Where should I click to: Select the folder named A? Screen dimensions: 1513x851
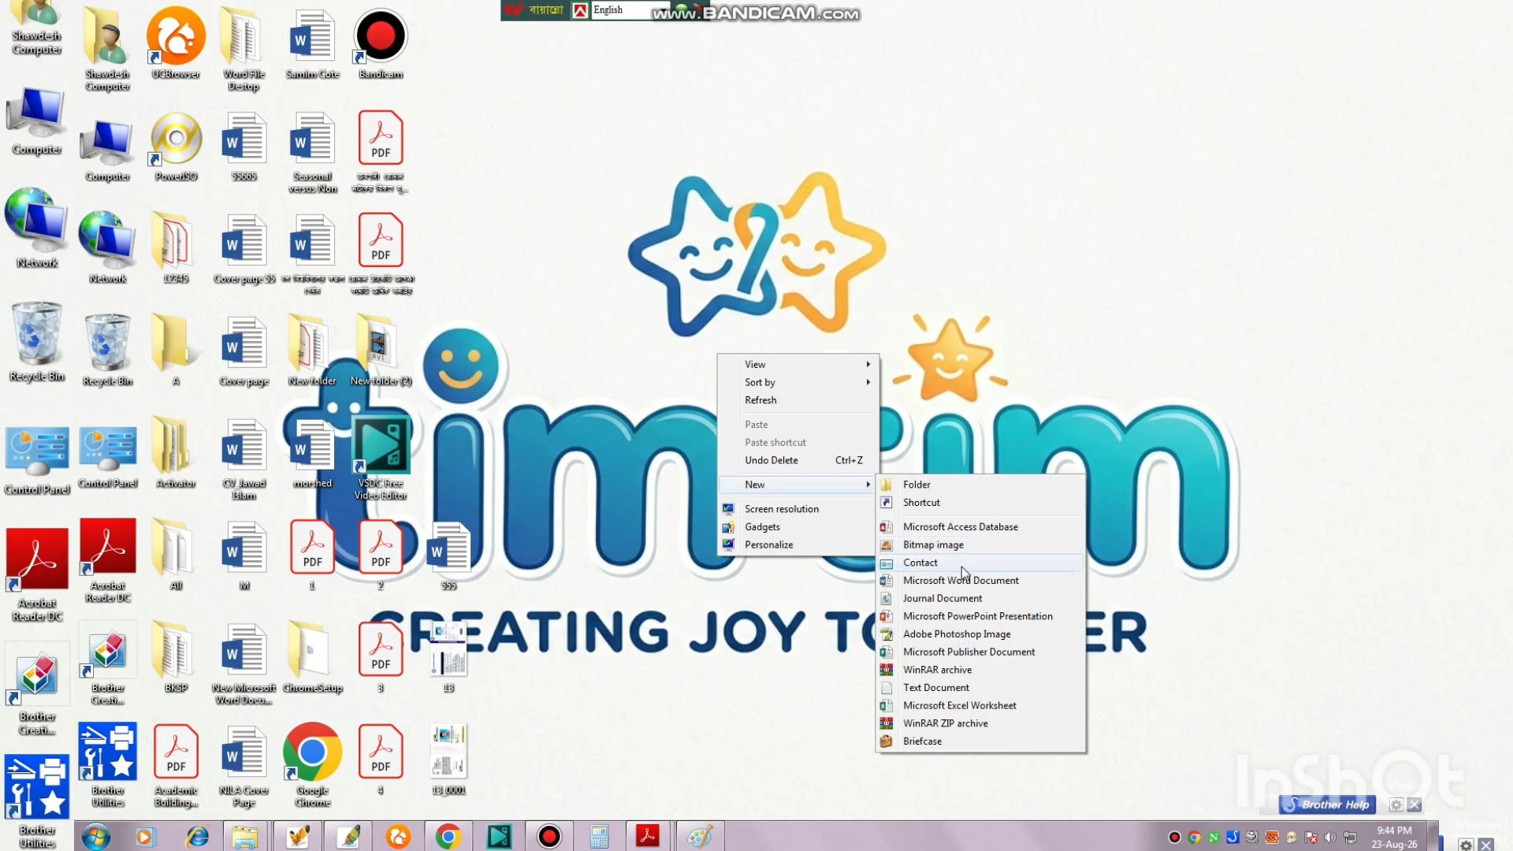tap(176, 351)
